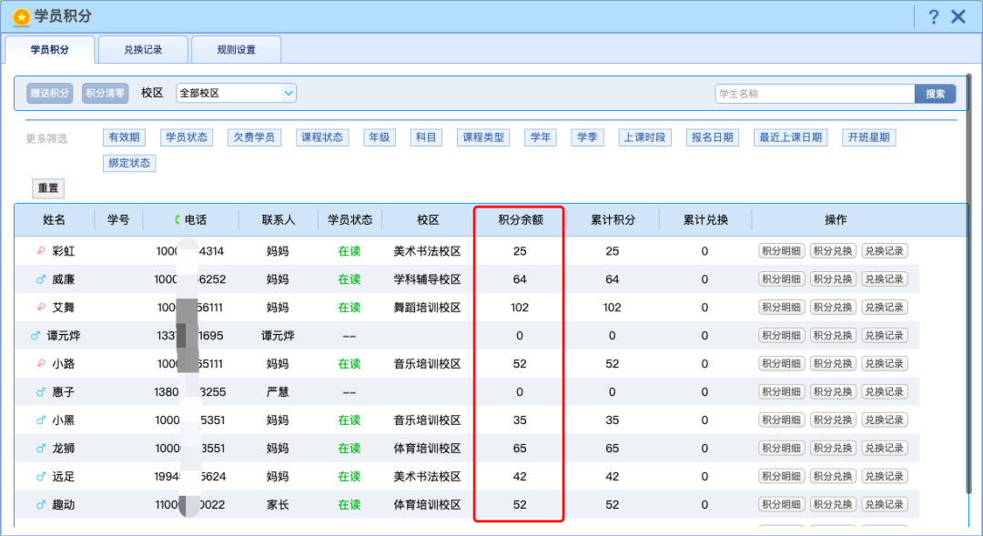Image resolution: width=983 pixels, height=536 pixels.
Task: Click the 积分清零 button
Action: (105, 94)
